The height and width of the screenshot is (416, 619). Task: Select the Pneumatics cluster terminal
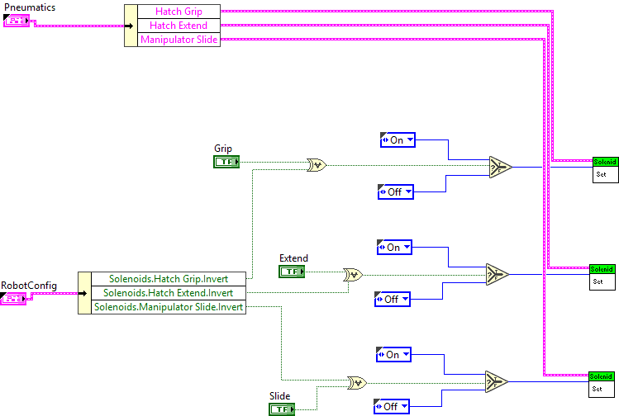pos(17,20)
